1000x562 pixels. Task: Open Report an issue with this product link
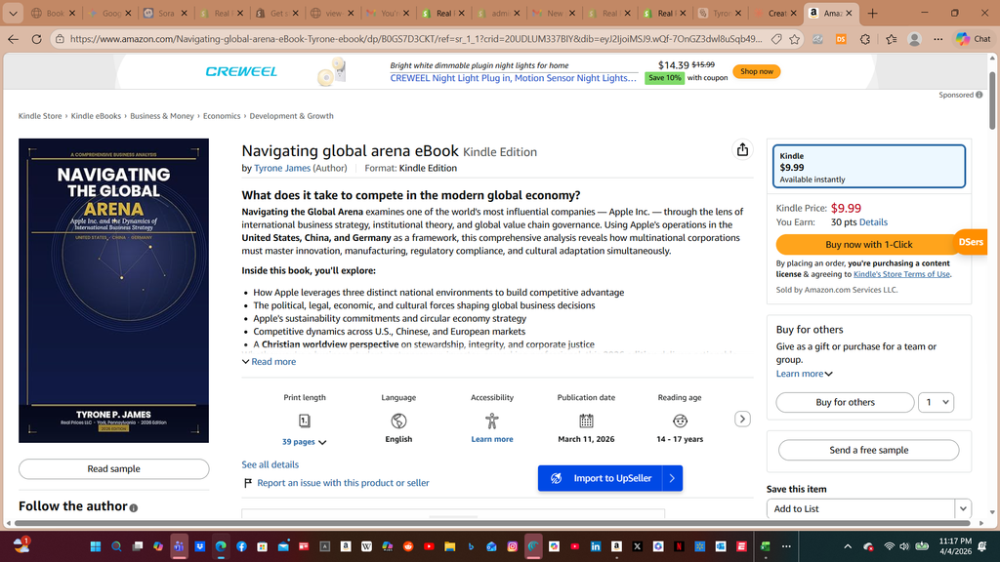tap(343, 483)
